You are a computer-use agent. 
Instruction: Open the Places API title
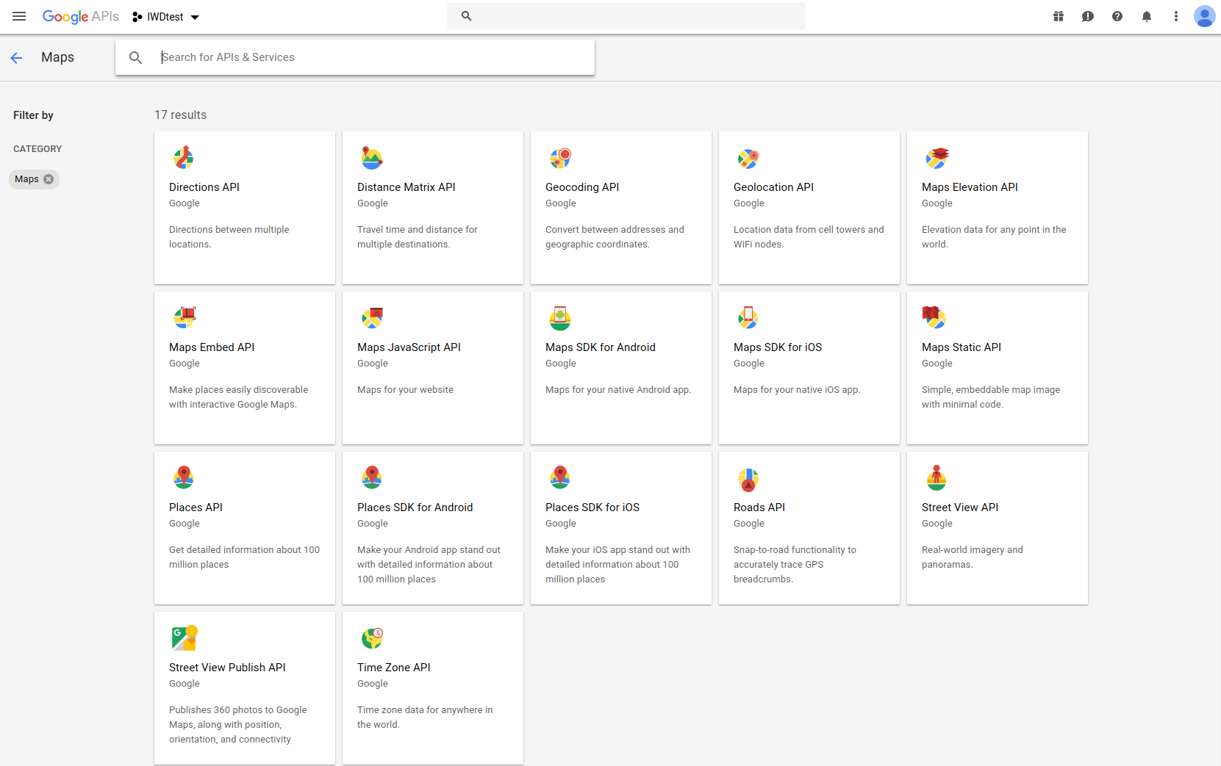(196, 507)
